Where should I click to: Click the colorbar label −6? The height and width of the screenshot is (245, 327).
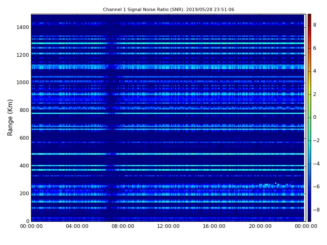tap(316, 187)
